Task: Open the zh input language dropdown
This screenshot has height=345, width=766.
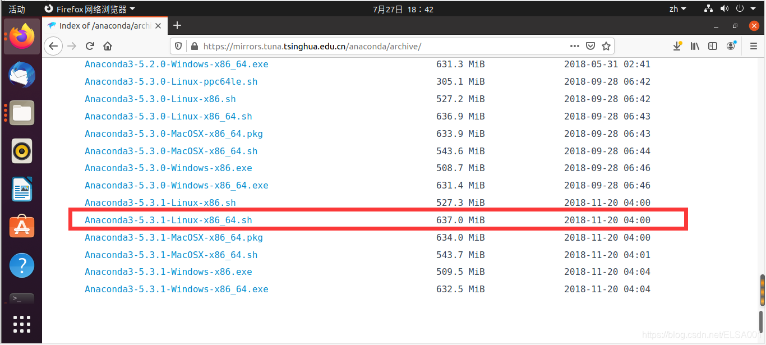Action: (677, 9)
